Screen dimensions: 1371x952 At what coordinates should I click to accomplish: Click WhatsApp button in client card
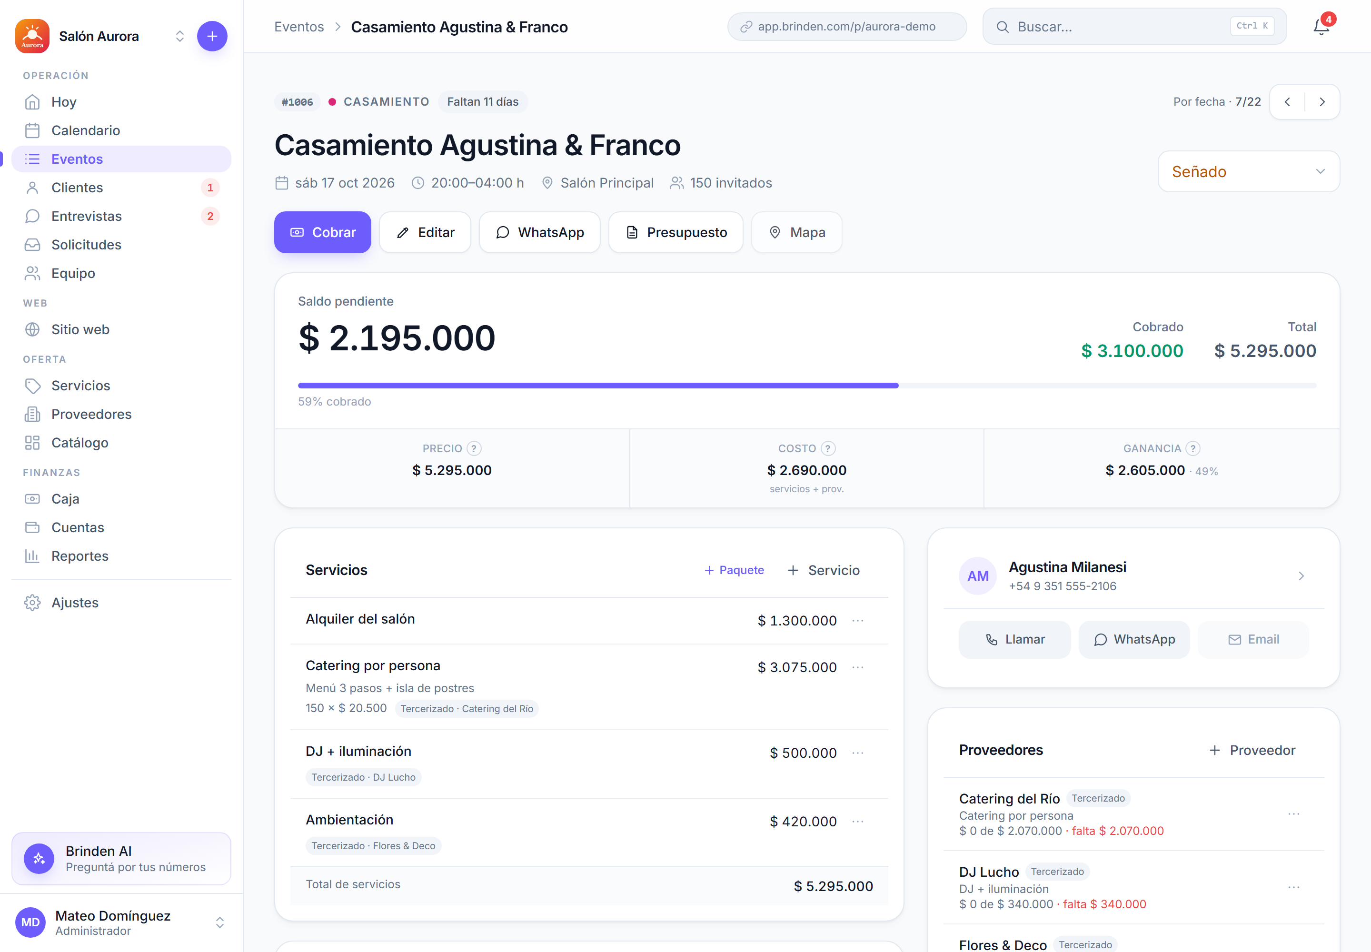(1134, 639)
